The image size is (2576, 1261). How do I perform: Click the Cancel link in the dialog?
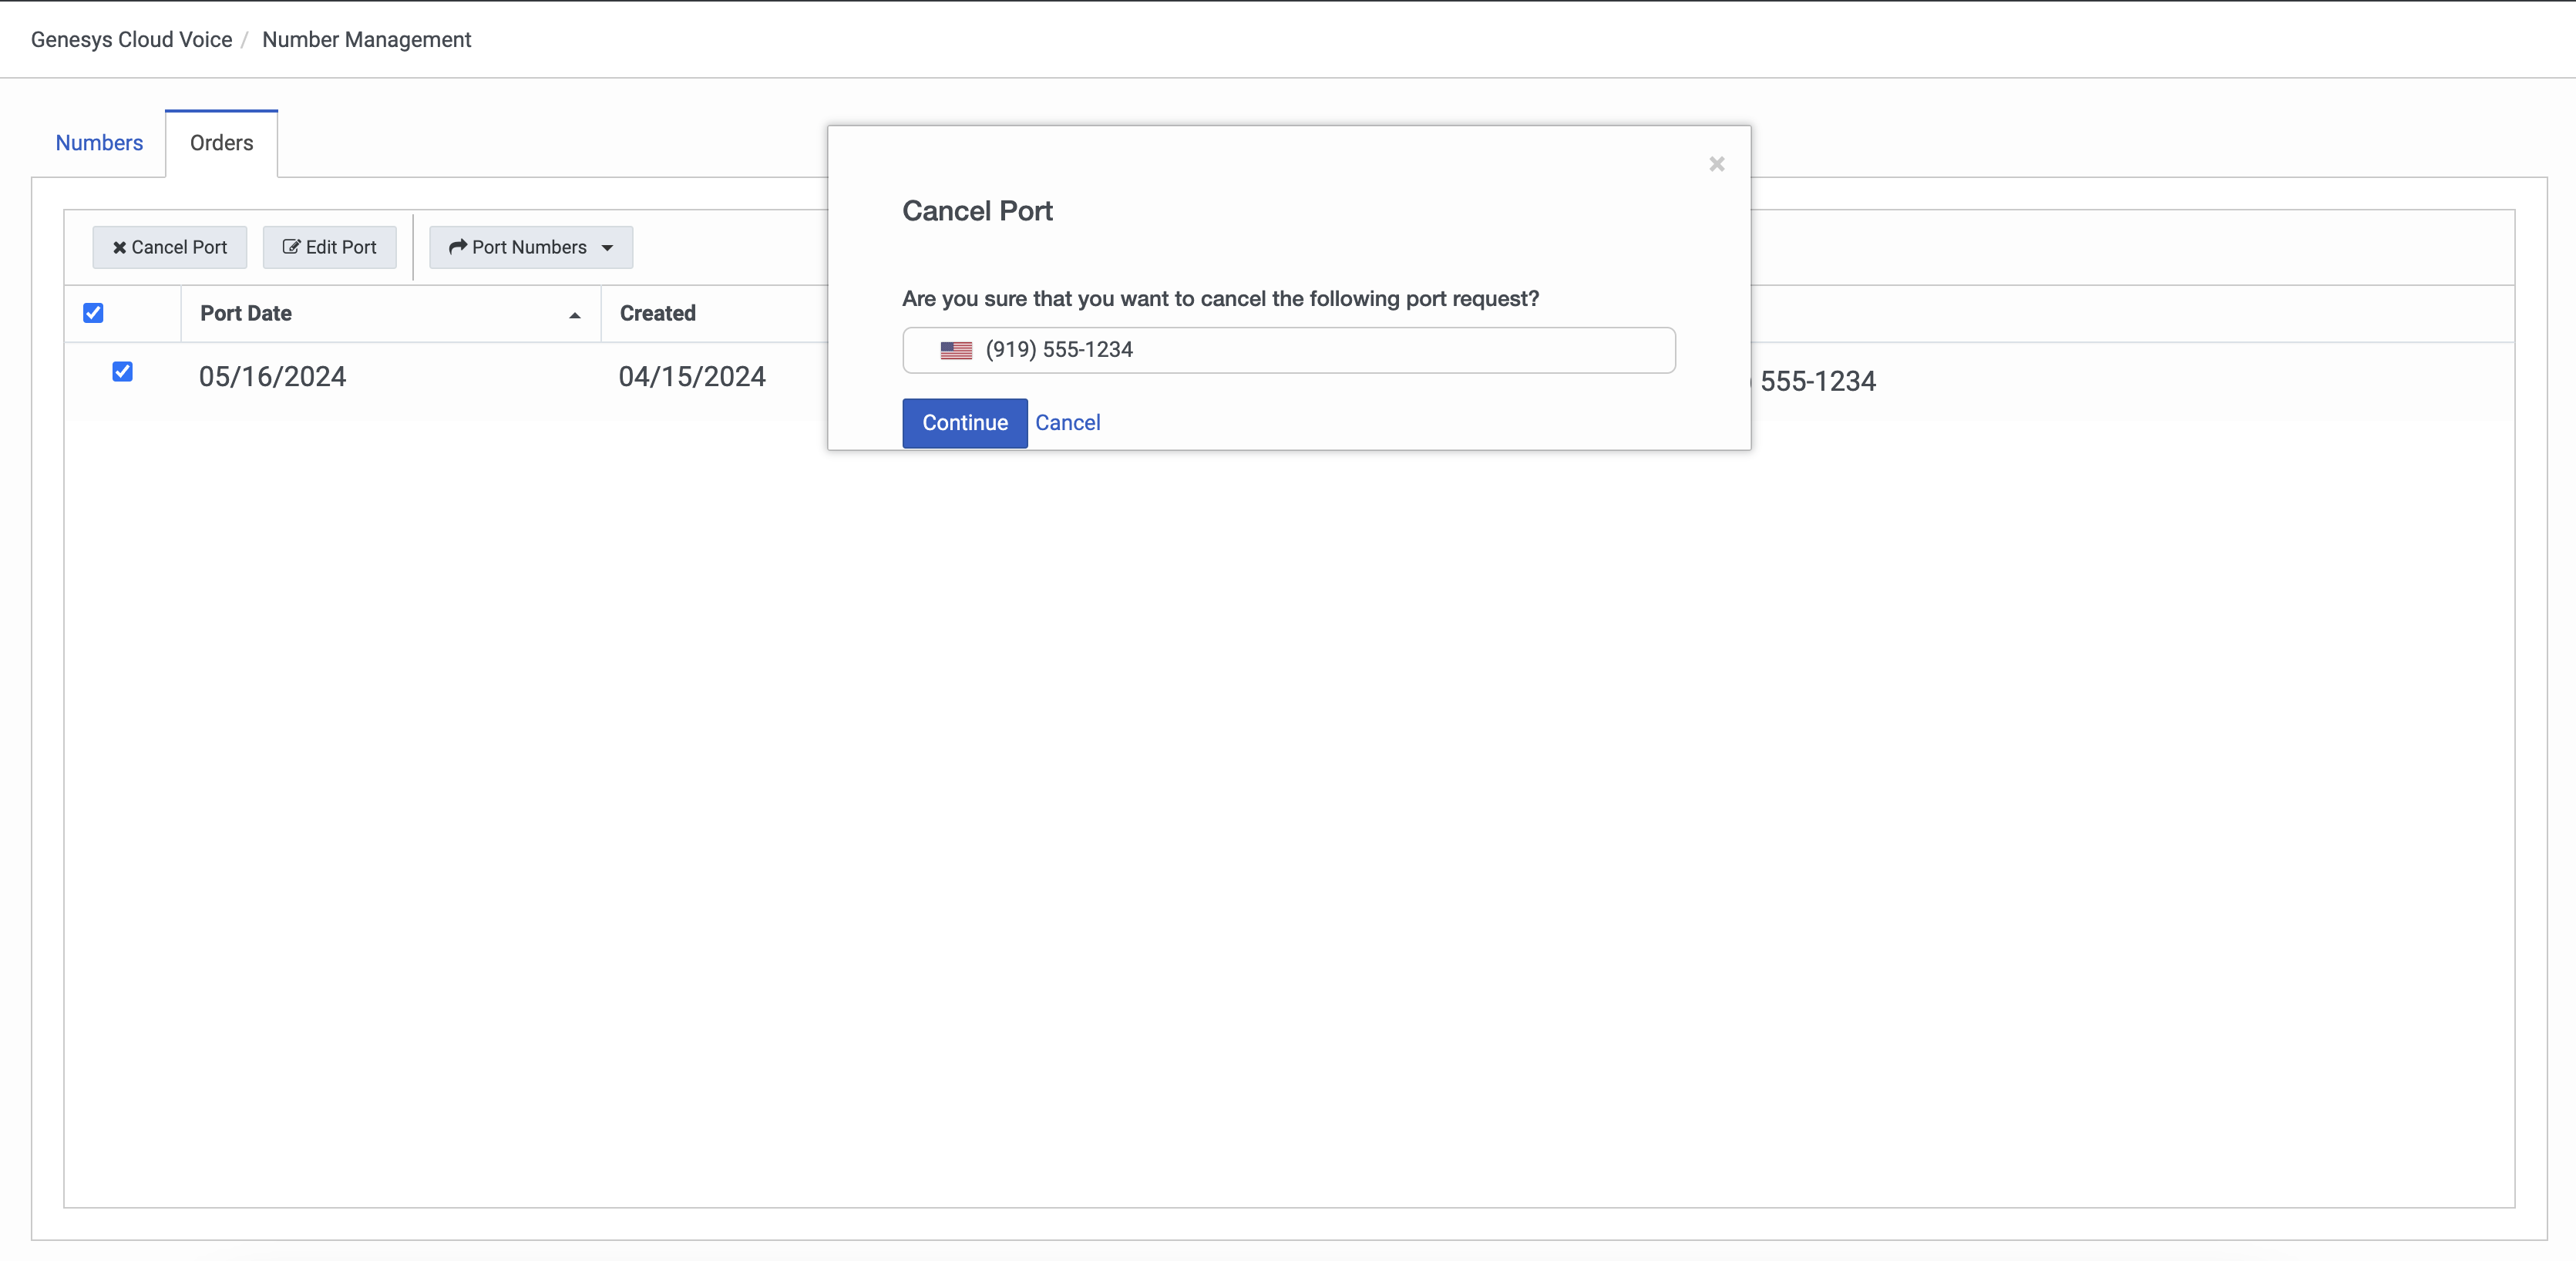1067,423
